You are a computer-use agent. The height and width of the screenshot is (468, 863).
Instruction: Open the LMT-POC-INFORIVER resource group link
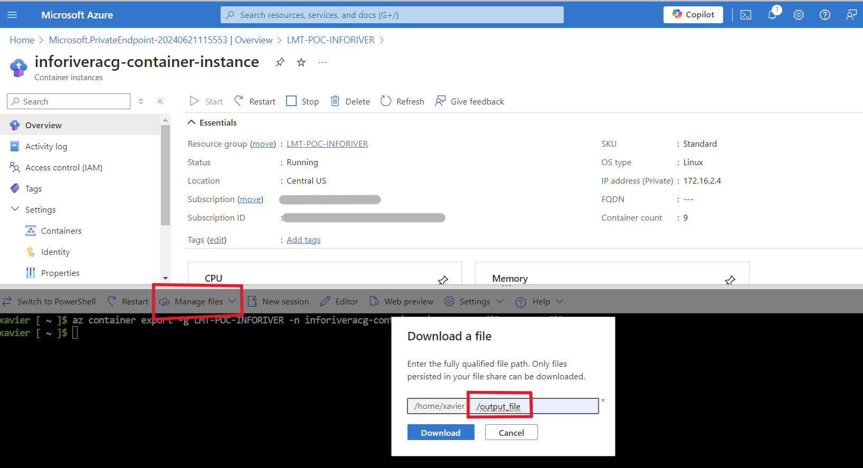point(327,144)
